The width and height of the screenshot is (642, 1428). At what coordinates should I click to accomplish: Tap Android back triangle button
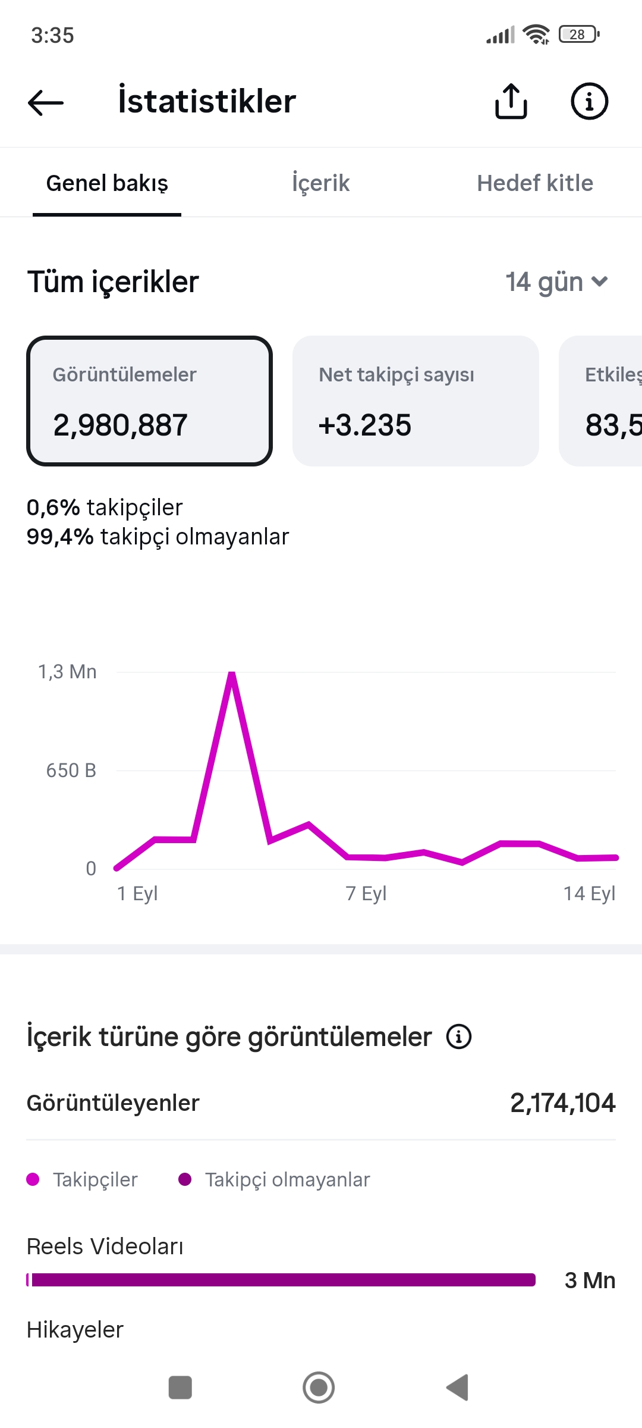(458, 1388)
